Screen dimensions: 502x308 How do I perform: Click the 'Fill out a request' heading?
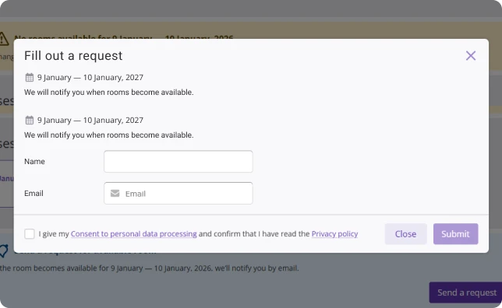(73, 55)
